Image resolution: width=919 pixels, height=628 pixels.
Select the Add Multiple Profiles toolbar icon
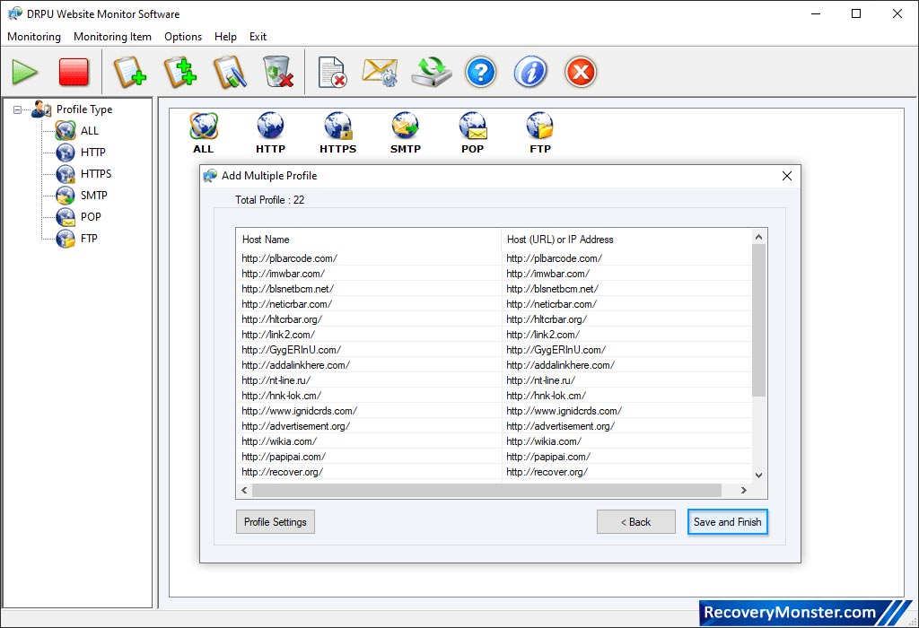(179, 72)
